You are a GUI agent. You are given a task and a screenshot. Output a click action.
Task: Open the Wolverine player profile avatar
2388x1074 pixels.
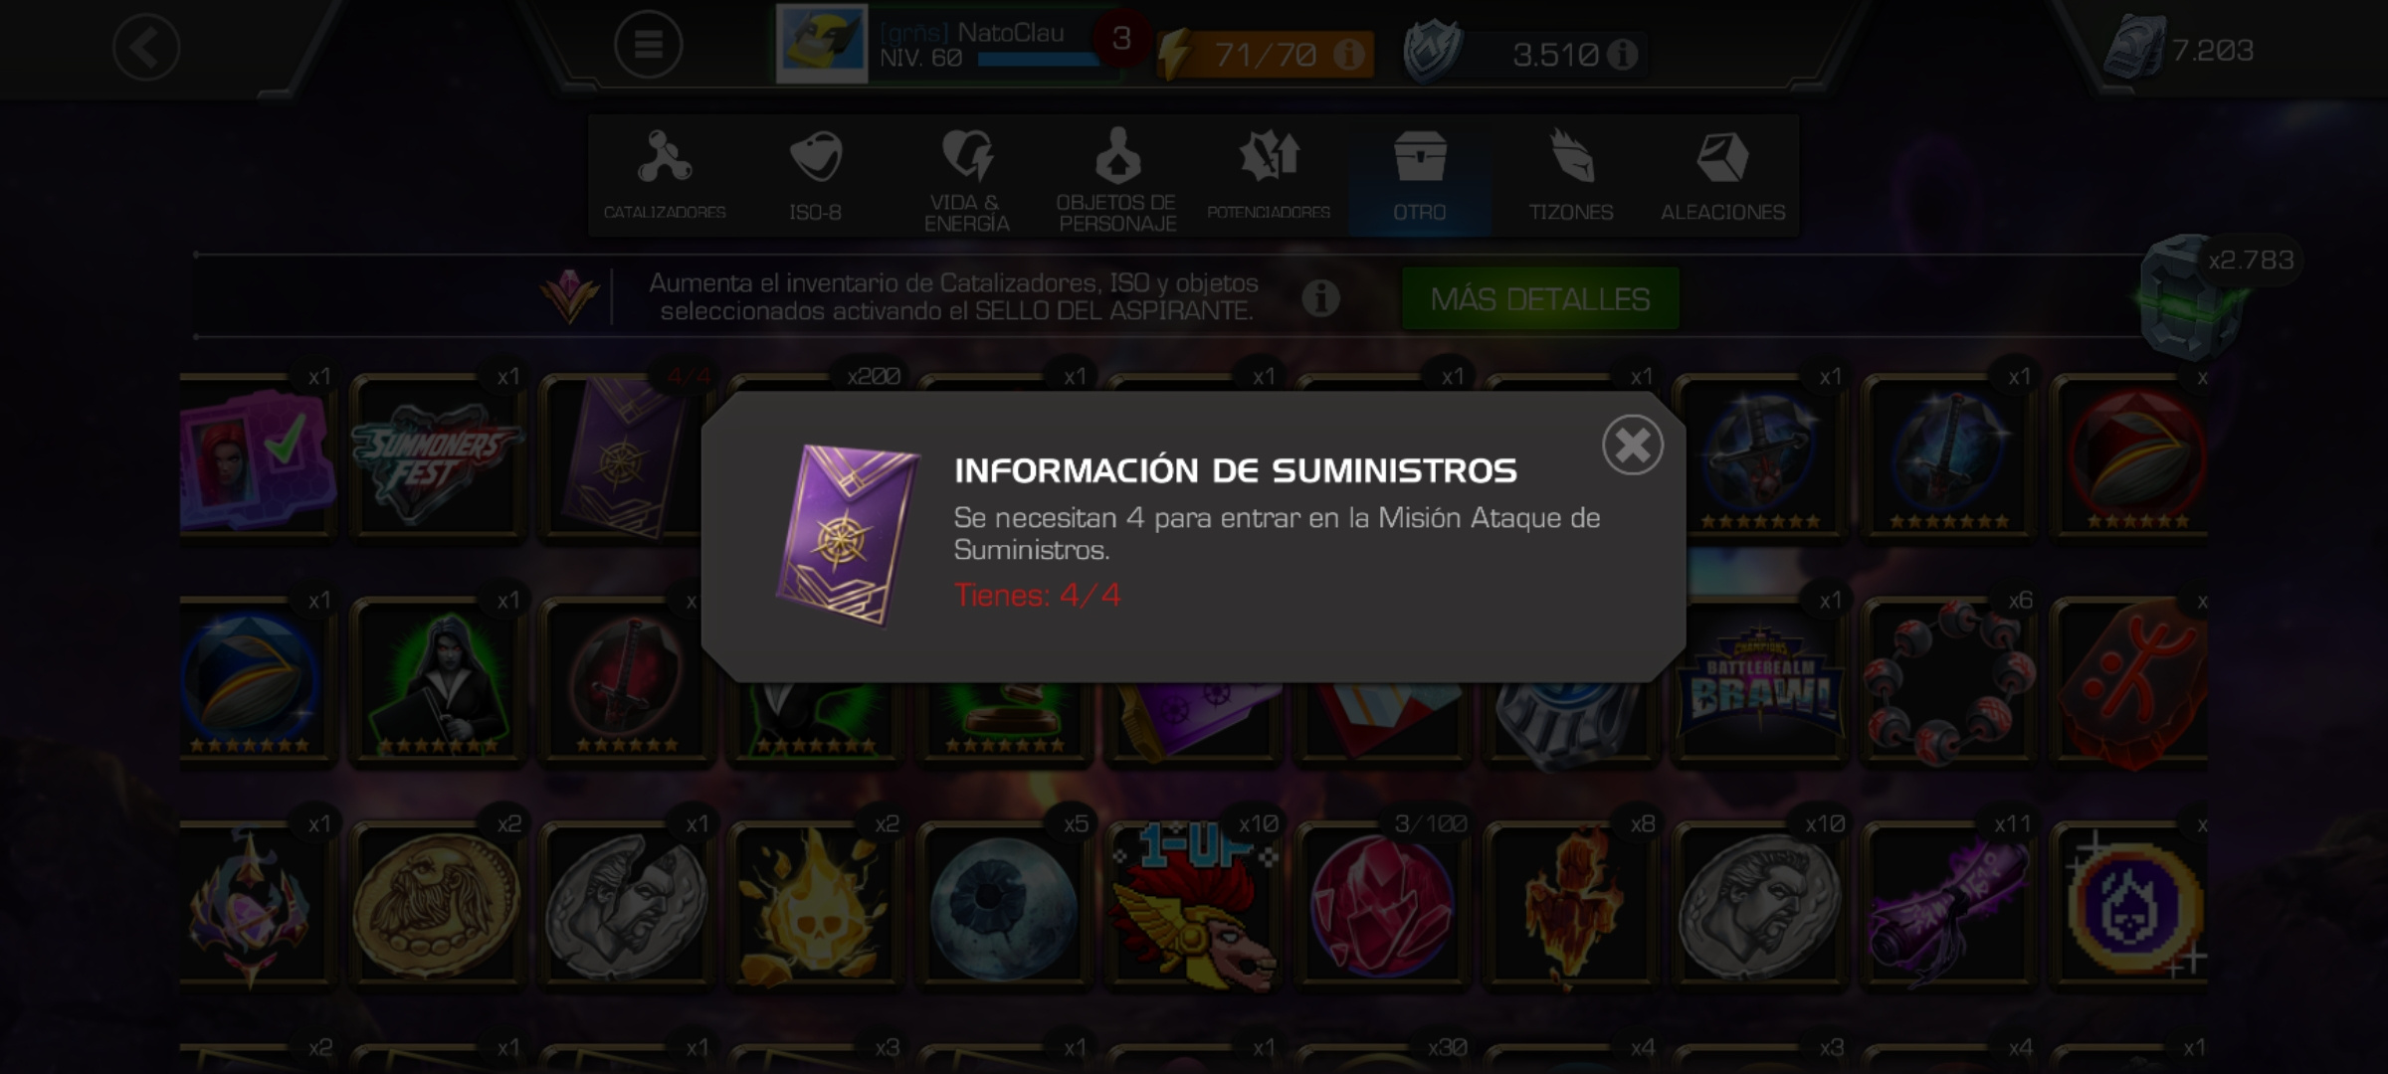point(821,45)
